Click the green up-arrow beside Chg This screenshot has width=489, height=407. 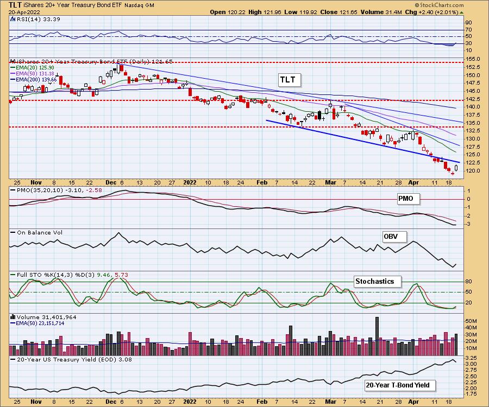tap(461, 12)
